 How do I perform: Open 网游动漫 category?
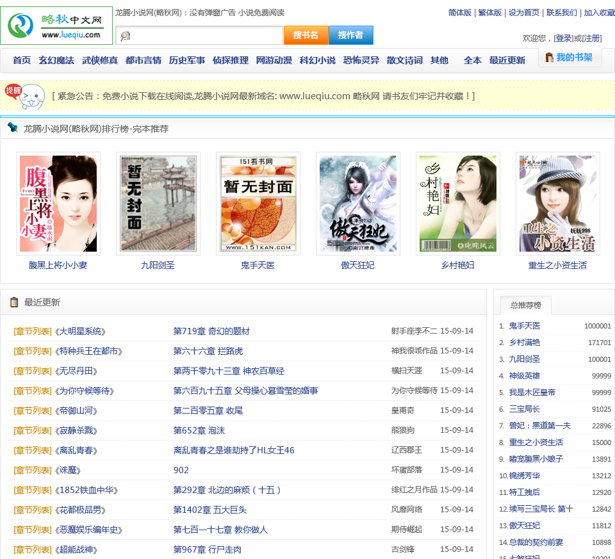click(274, 60)
